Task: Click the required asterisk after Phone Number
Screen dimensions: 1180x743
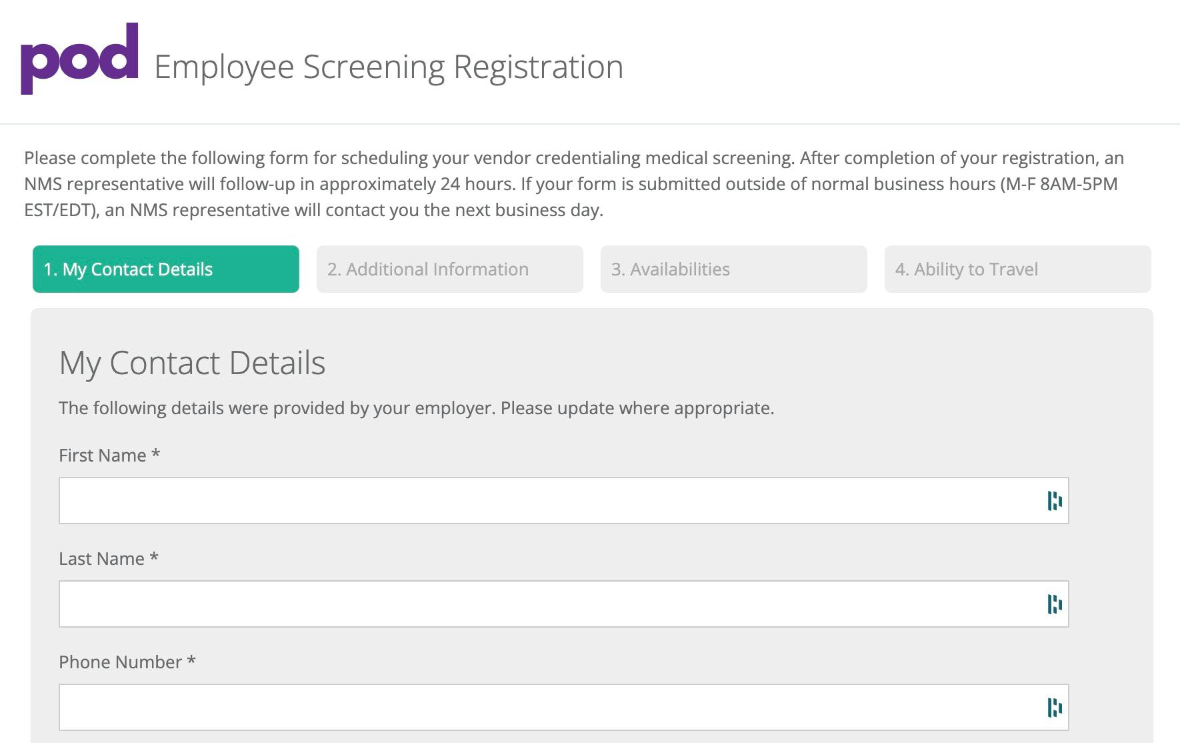Action: [x=191, y=662]
